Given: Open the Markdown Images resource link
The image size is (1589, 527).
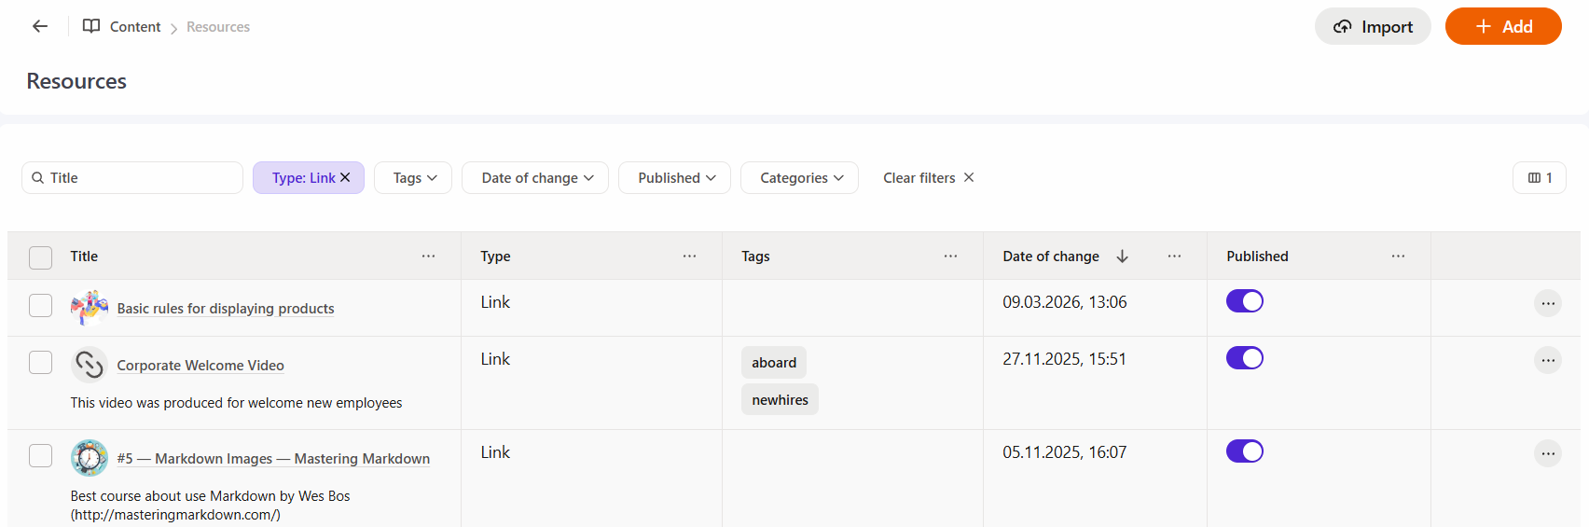Looking at the screenshot, I should [x=273, y=459].
